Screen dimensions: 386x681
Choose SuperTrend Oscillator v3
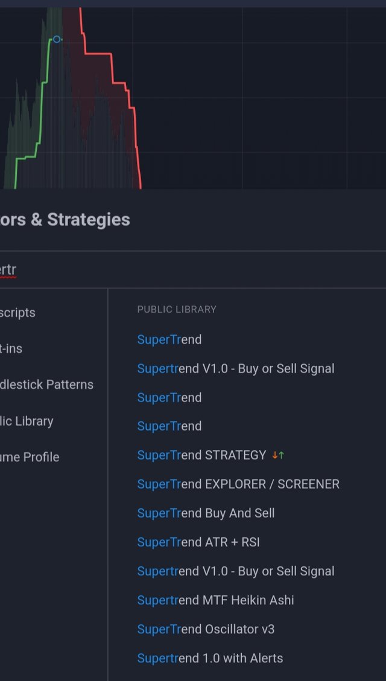tap(206, 629)
